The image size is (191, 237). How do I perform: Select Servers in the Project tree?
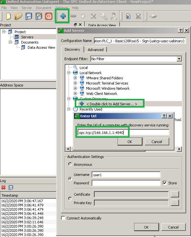(x=27, y=37)
